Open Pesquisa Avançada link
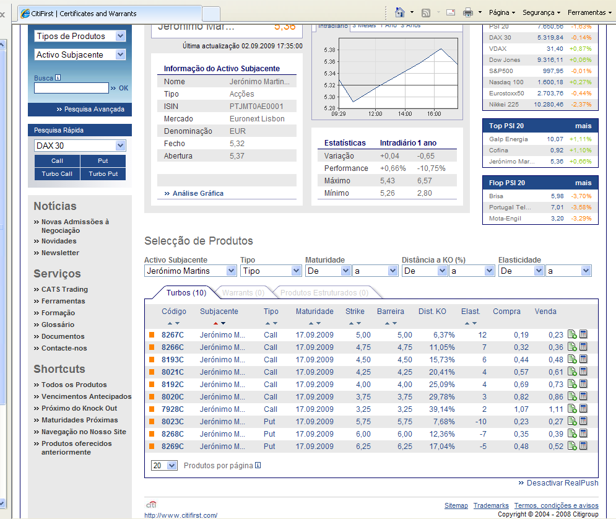Screen dimensions: 616x519 [90, 109]
